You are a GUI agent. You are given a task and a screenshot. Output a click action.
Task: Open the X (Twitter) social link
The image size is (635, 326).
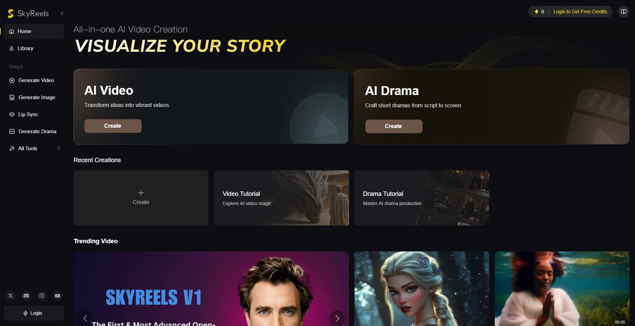[11, 296]
